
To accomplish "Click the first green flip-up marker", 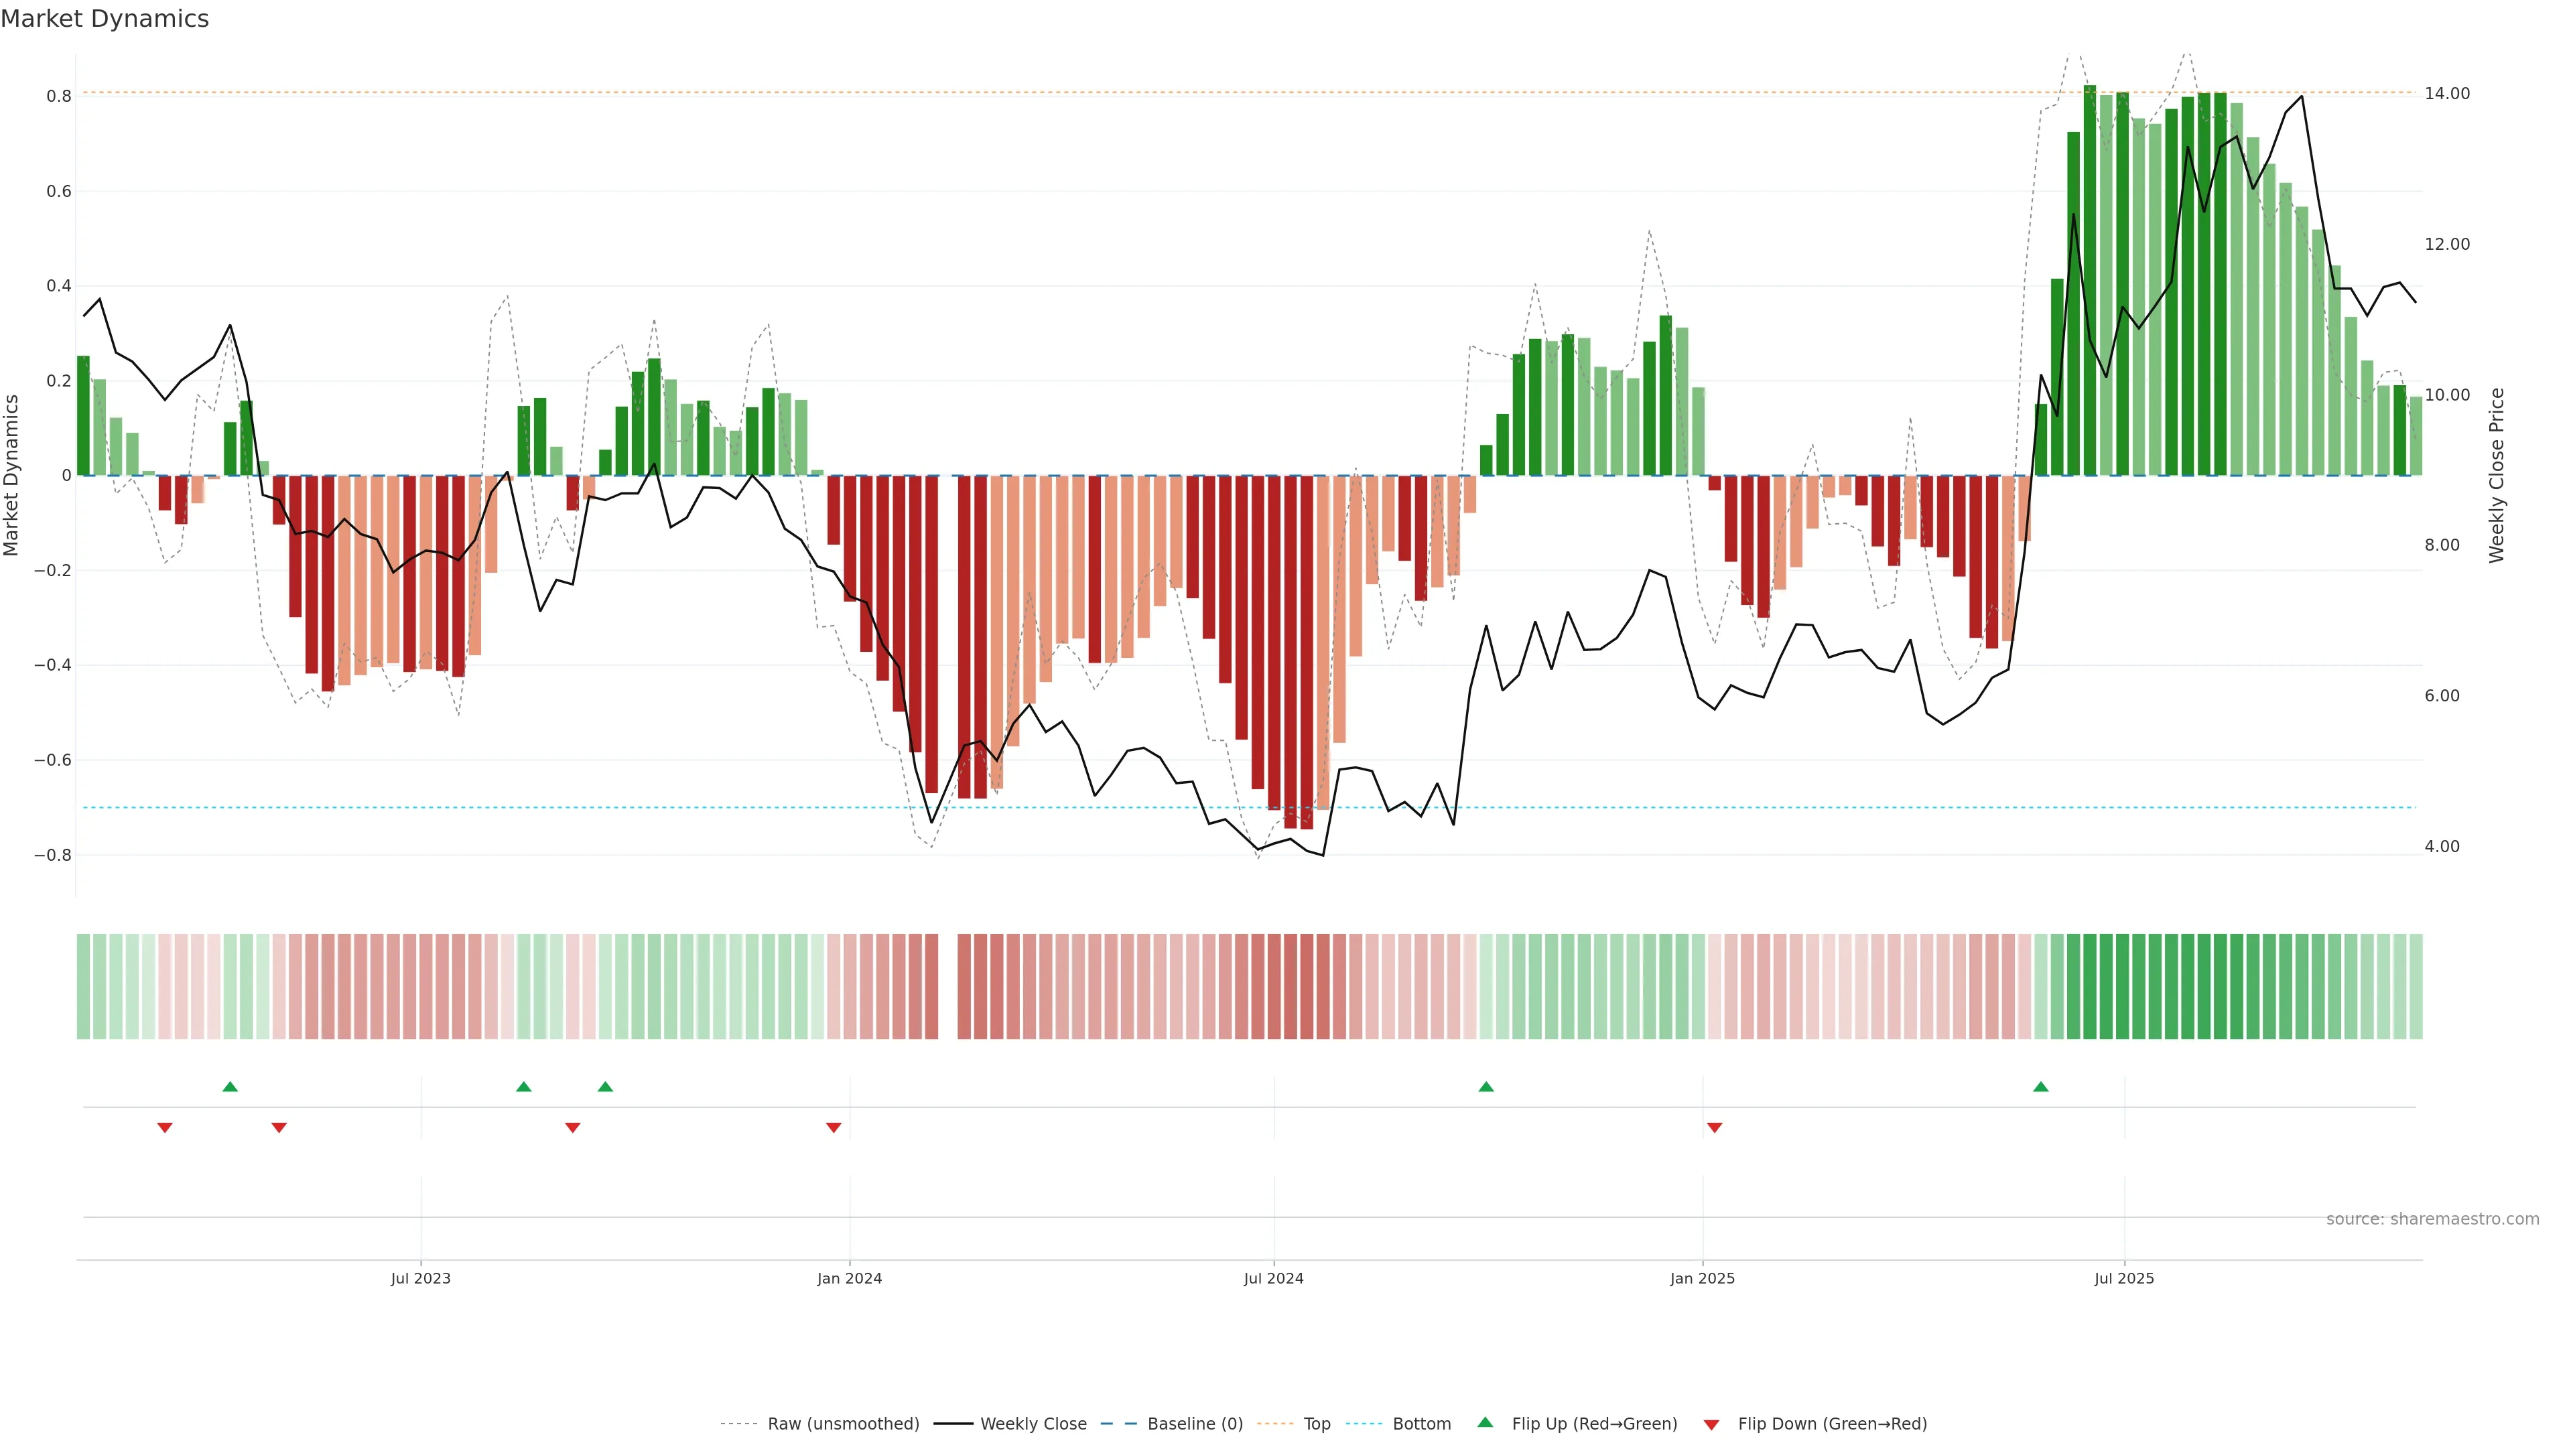I will 230,1087.
